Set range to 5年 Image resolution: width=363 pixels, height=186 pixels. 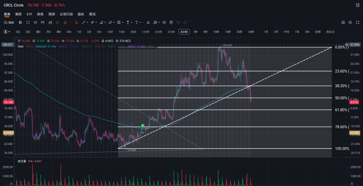coord(307,32)
